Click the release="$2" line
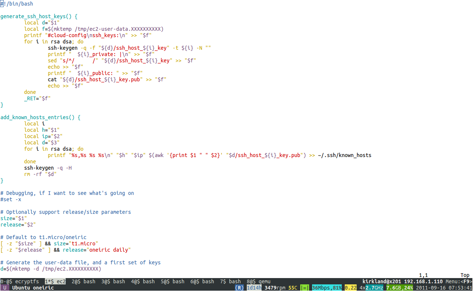Viewport: 475px width, 297px height. (18, 225)
